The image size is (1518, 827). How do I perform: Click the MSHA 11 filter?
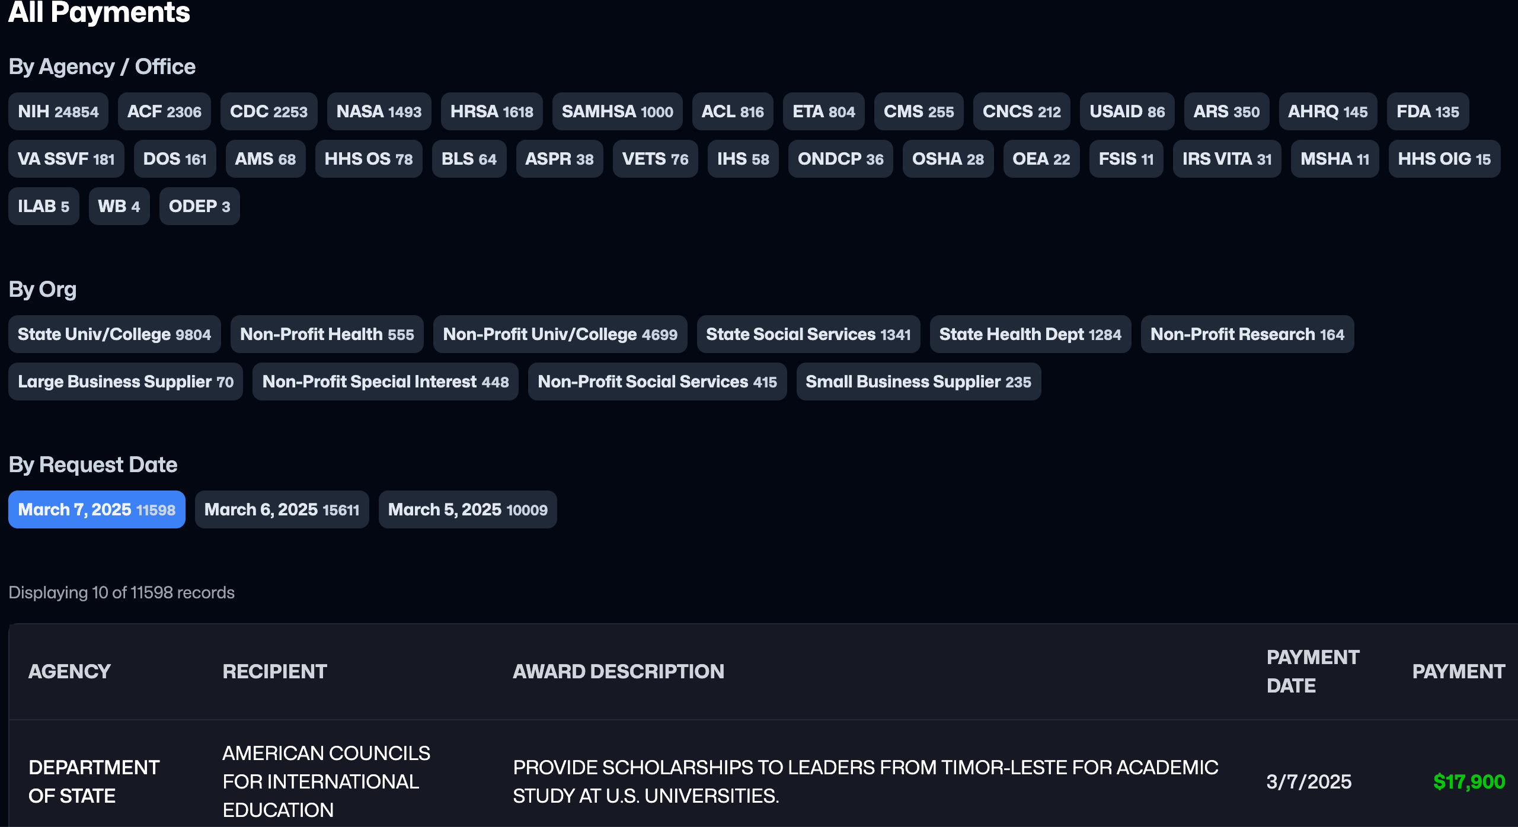(x=1335, y=159)
